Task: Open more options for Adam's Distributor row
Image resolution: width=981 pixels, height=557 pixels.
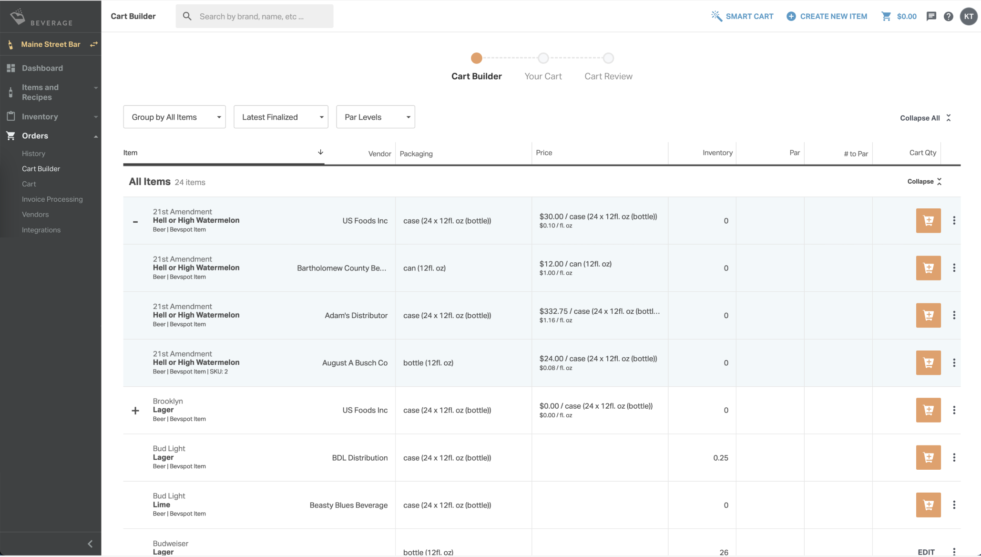Action: [x=954, y=315]
